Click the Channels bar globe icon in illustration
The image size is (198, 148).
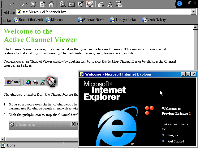click(x=12, y=125)
